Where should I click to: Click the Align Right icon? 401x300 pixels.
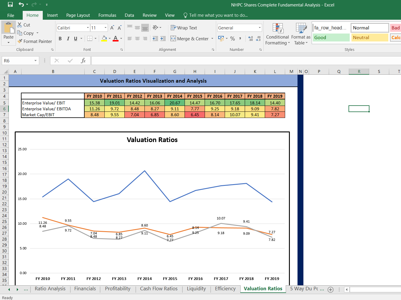pos(145,39)
